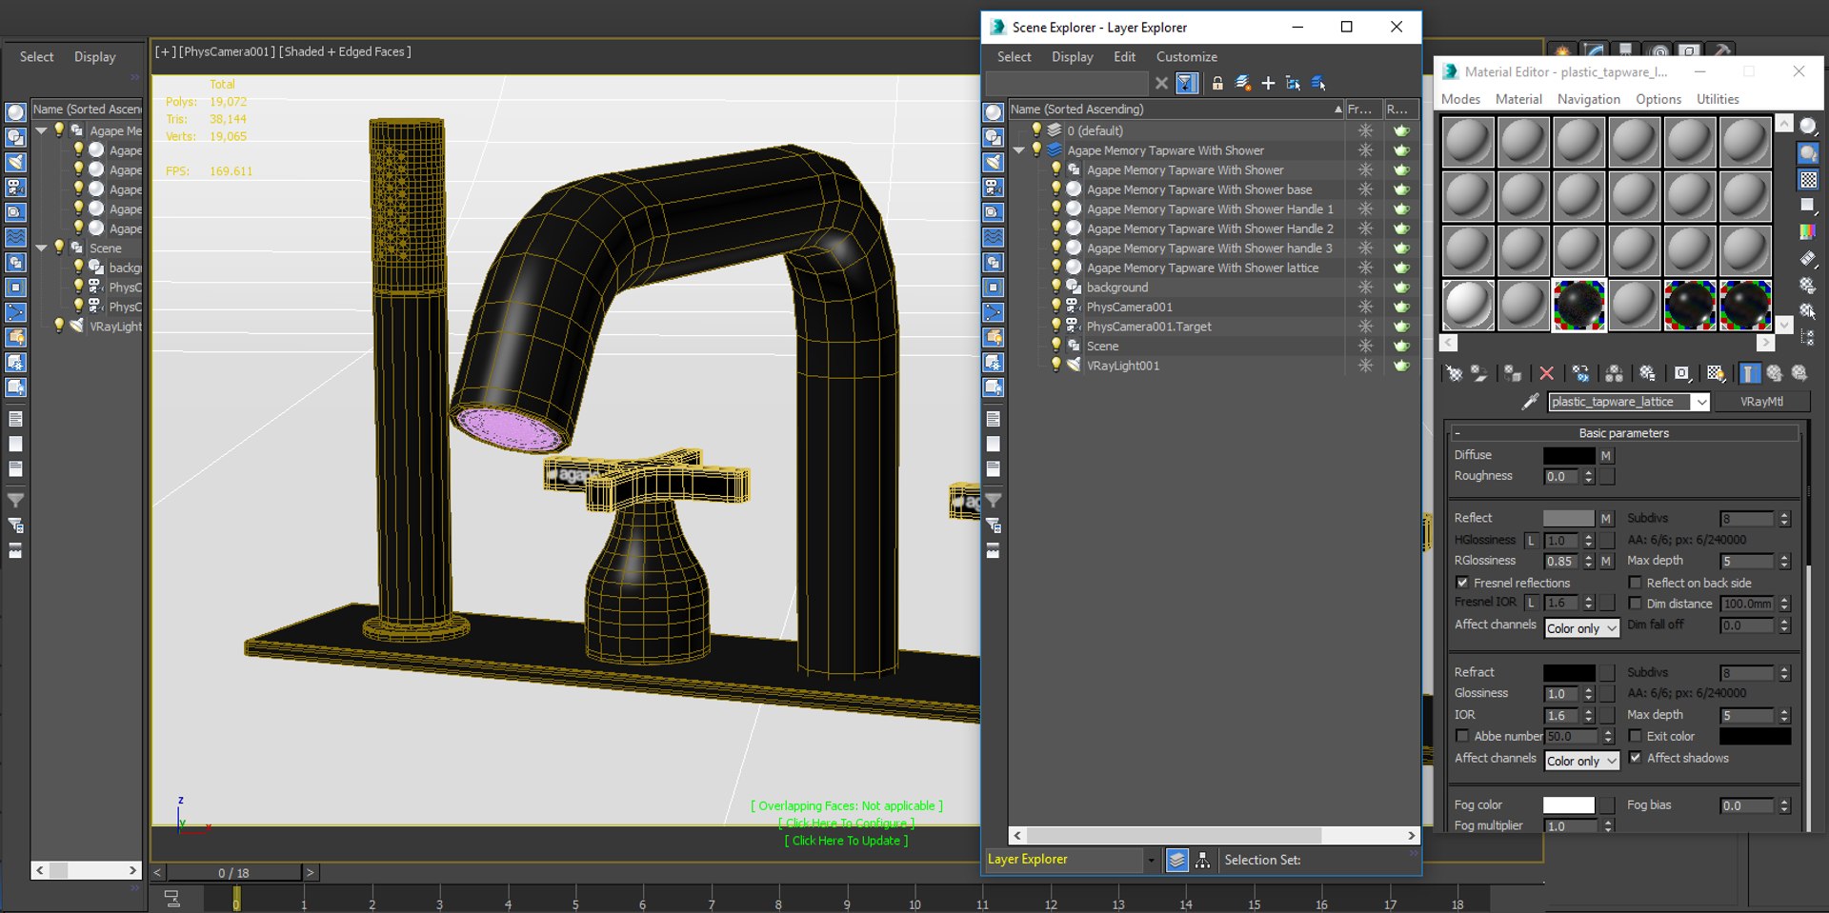Toggle visibility bulb of the background layer row

pos(1055,287)
